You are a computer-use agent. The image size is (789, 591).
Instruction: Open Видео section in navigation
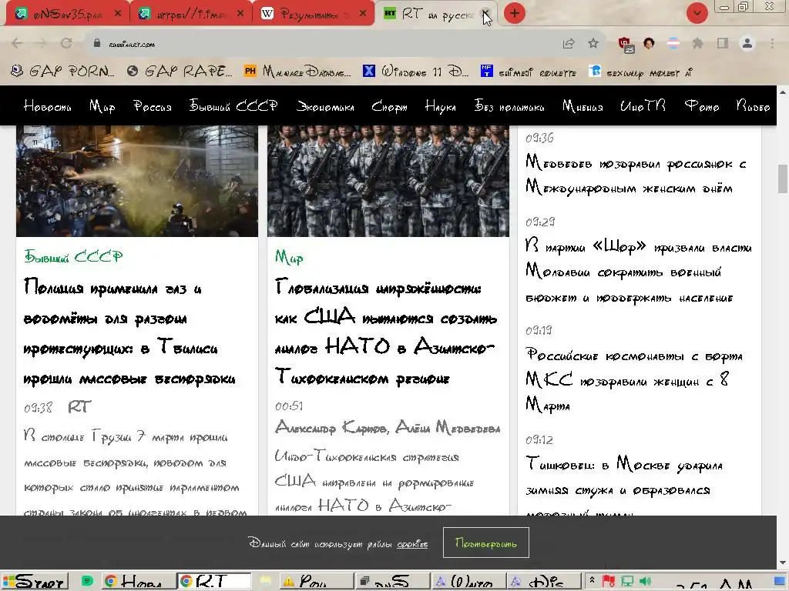tap(754, 106)
